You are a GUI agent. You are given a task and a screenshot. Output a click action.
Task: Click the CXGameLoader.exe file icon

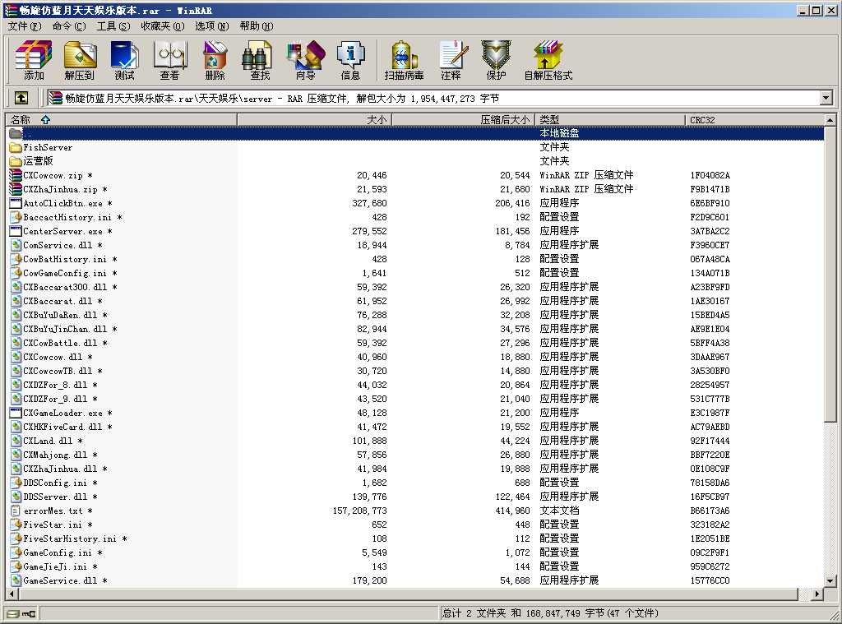(x=15, y=413)
